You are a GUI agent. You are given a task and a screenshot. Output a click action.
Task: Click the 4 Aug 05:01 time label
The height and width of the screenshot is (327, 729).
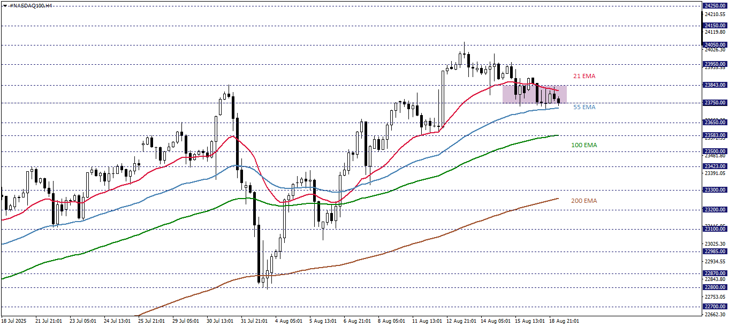[289, 321]
